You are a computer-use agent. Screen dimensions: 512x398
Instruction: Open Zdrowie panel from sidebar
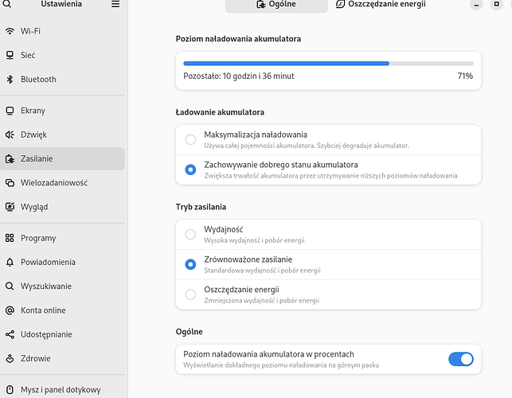(62, 358)
